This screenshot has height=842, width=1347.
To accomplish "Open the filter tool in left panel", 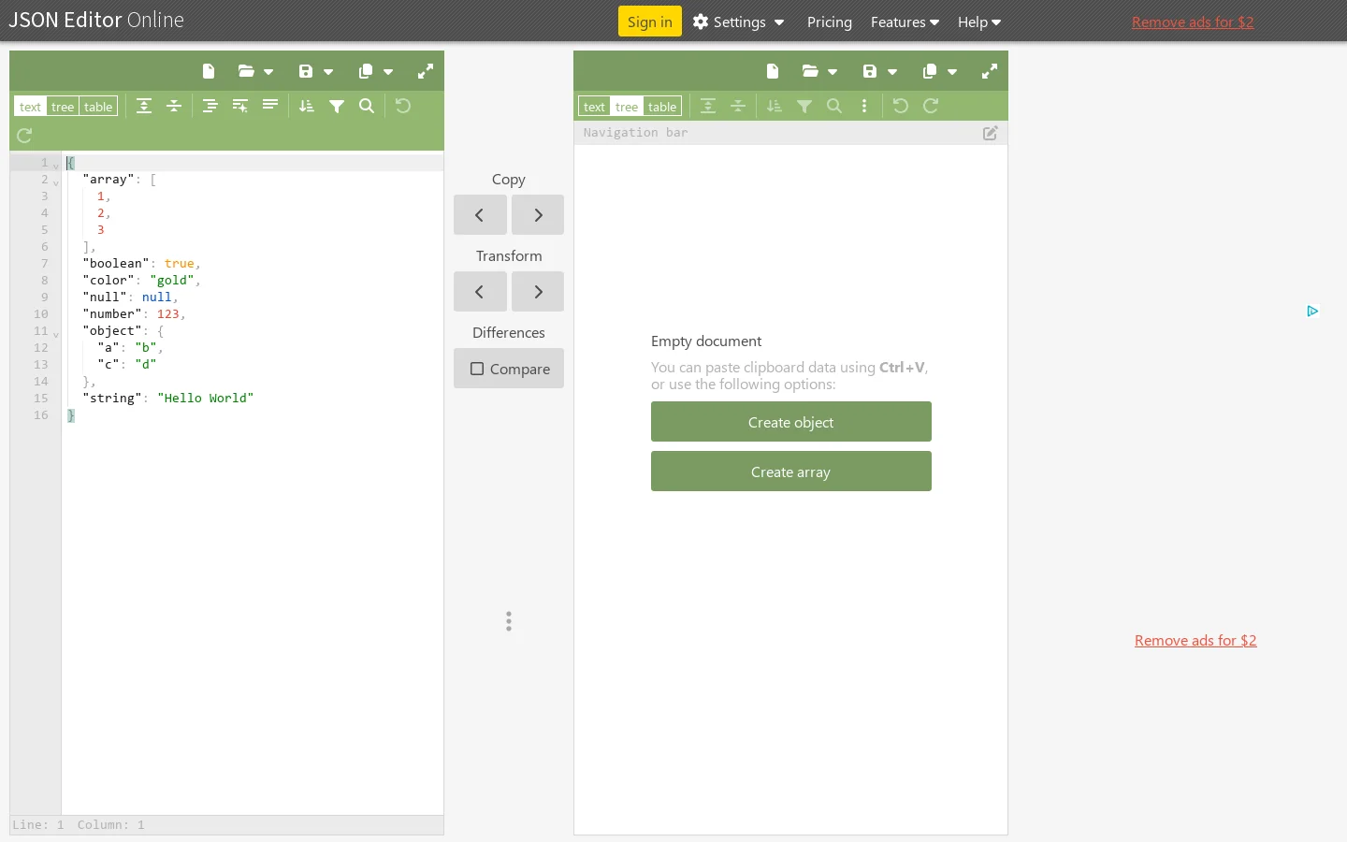I will [337, 106].
